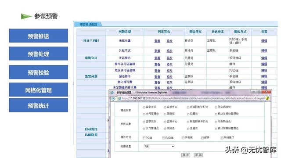Switch to the 预警推送配置 tab

pos(88,24)
